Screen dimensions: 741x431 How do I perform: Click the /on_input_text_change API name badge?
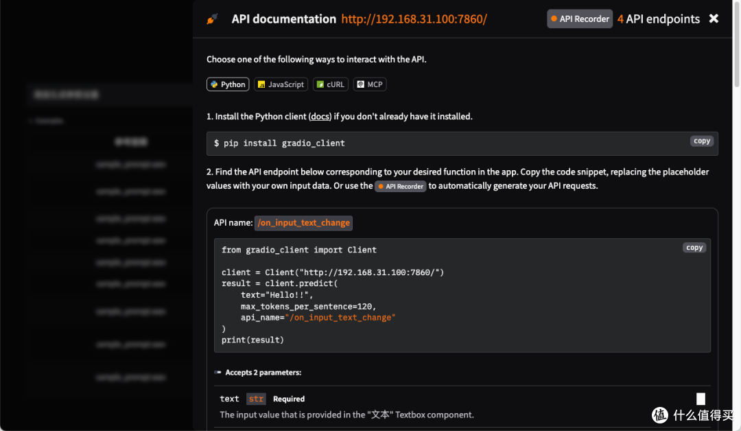click(x=303, y=222)
